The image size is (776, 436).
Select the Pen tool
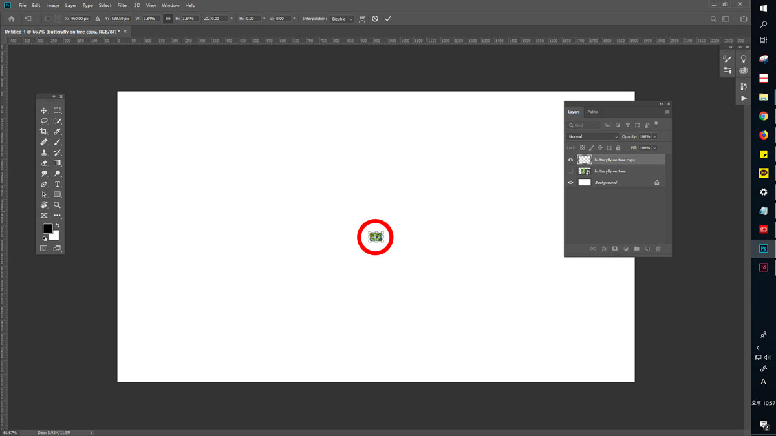[44, 184]
